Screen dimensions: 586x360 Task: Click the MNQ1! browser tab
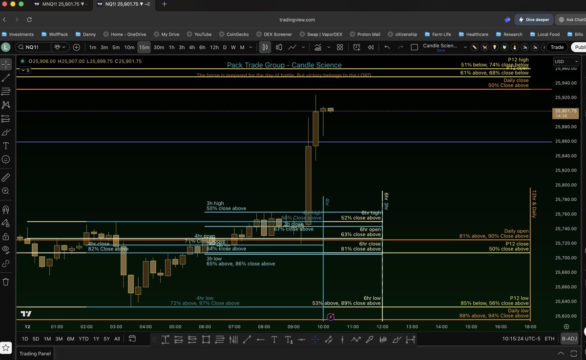tap(61, 4)
